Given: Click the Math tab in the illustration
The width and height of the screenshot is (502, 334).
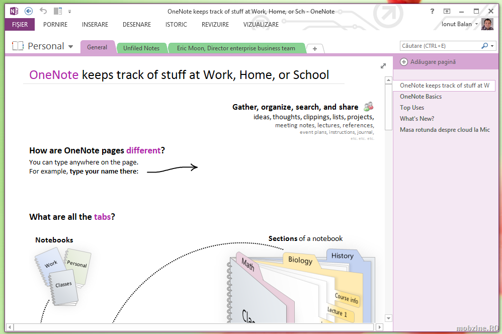Looking at the screenshot, I should point(248,265).
